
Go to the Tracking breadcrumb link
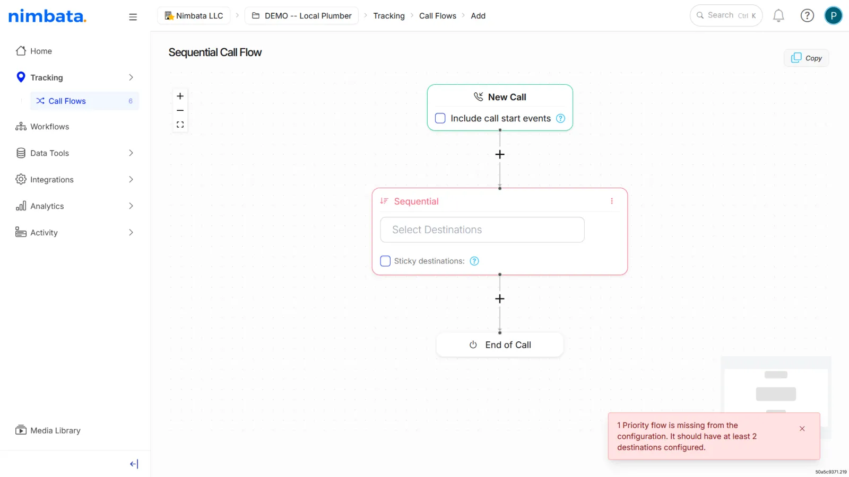coord(389,16)
